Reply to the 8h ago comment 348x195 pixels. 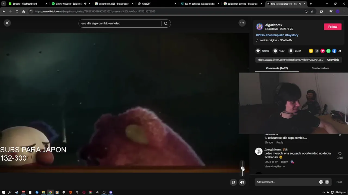coord(280,142)
